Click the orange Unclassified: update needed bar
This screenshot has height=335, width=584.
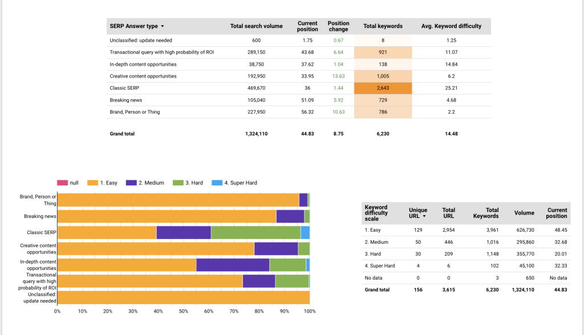click(x=183, y=297)
